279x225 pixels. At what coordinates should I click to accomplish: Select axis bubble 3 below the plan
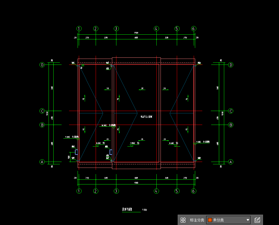[116, 191]
